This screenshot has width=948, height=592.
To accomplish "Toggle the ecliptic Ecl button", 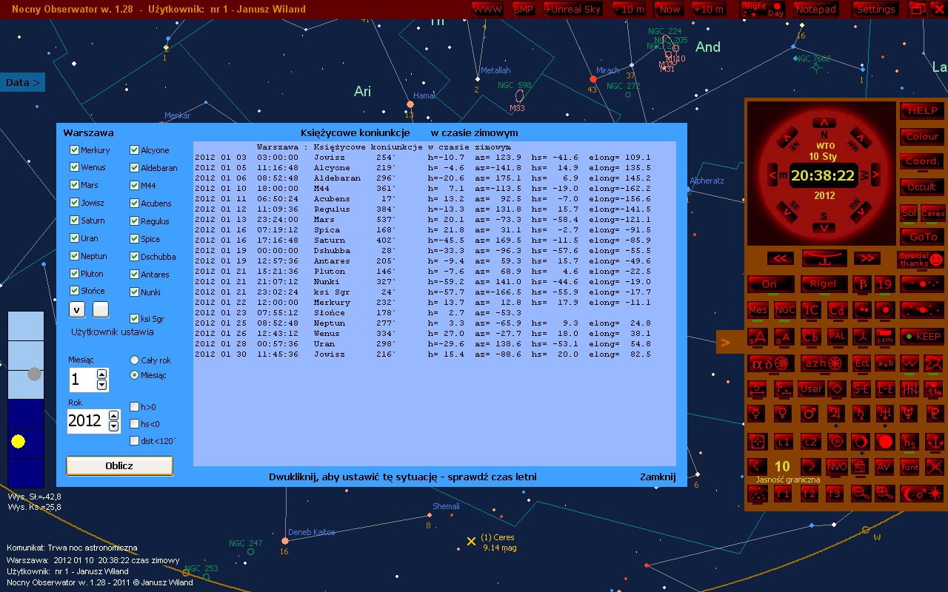I will pos(862,363).
